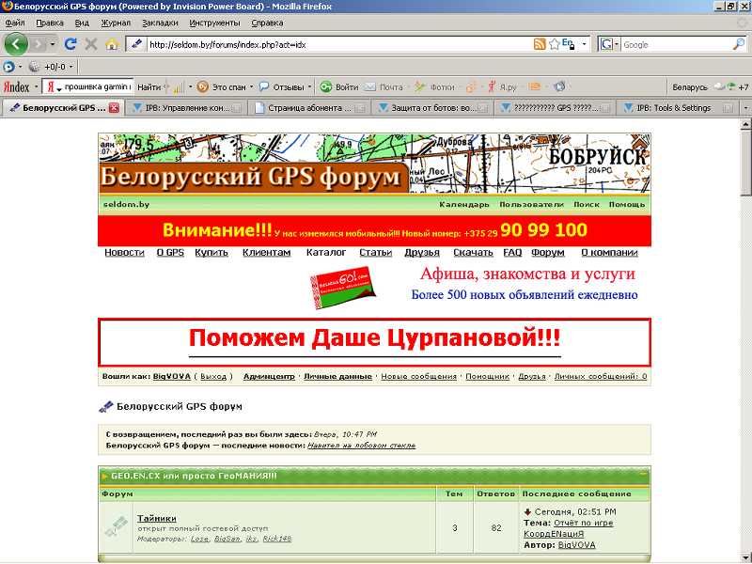
Task: Click the Yandex logo on the toolbar
Action: tap(16, 86)
